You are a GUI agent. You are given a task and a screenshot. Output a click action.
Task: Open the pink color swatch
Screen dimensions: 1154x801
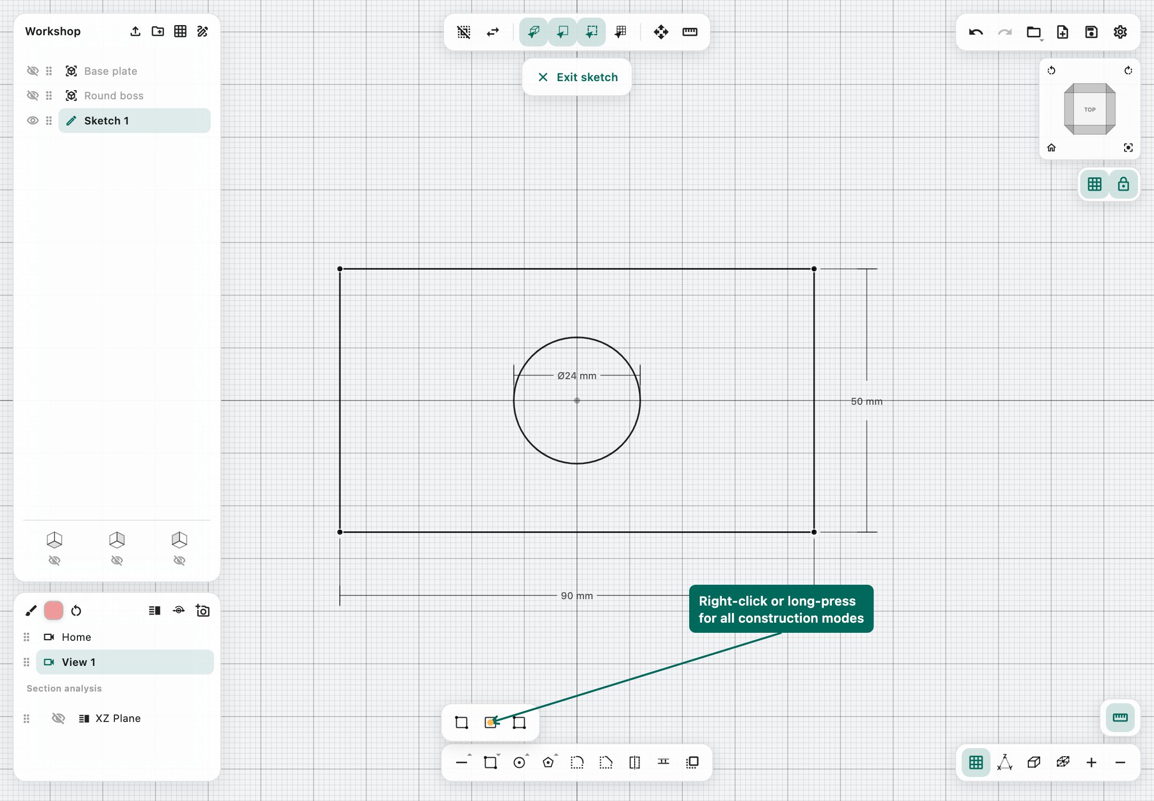pyautogui.click(x=53, y=610)
